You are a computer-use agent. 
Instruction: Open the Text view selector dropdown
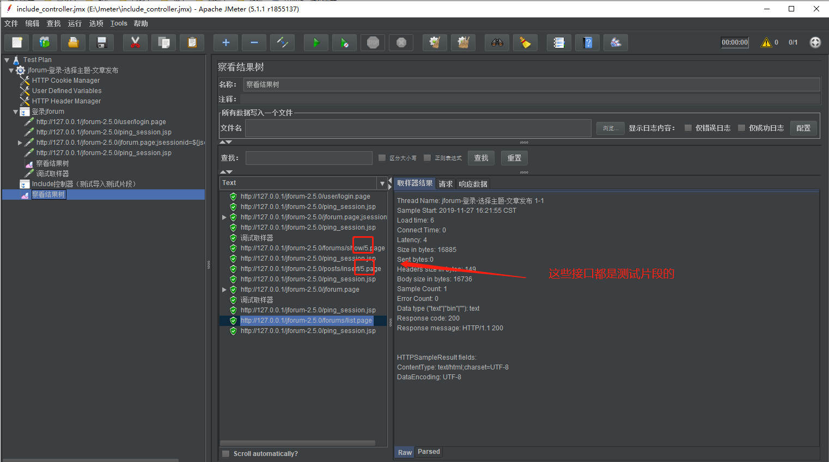pos(382,182)
